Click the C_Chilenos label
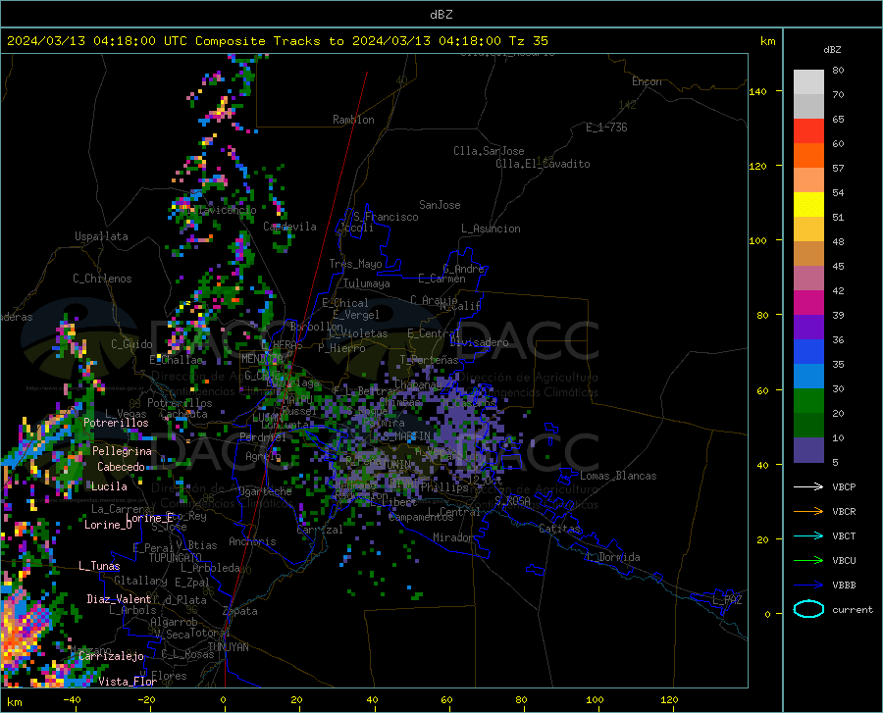Image resolution: width=883 pixels, height=713 pixels. tap(102, 279)
